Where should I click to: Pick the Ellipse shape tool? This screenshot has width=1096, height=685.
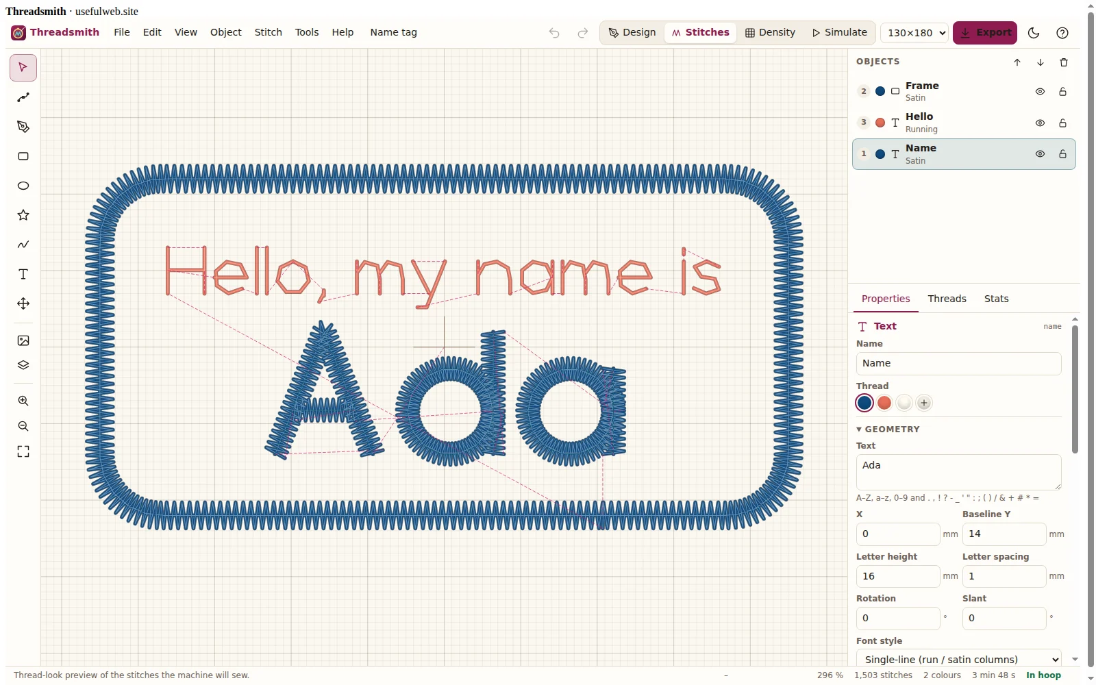click(23, 186)
